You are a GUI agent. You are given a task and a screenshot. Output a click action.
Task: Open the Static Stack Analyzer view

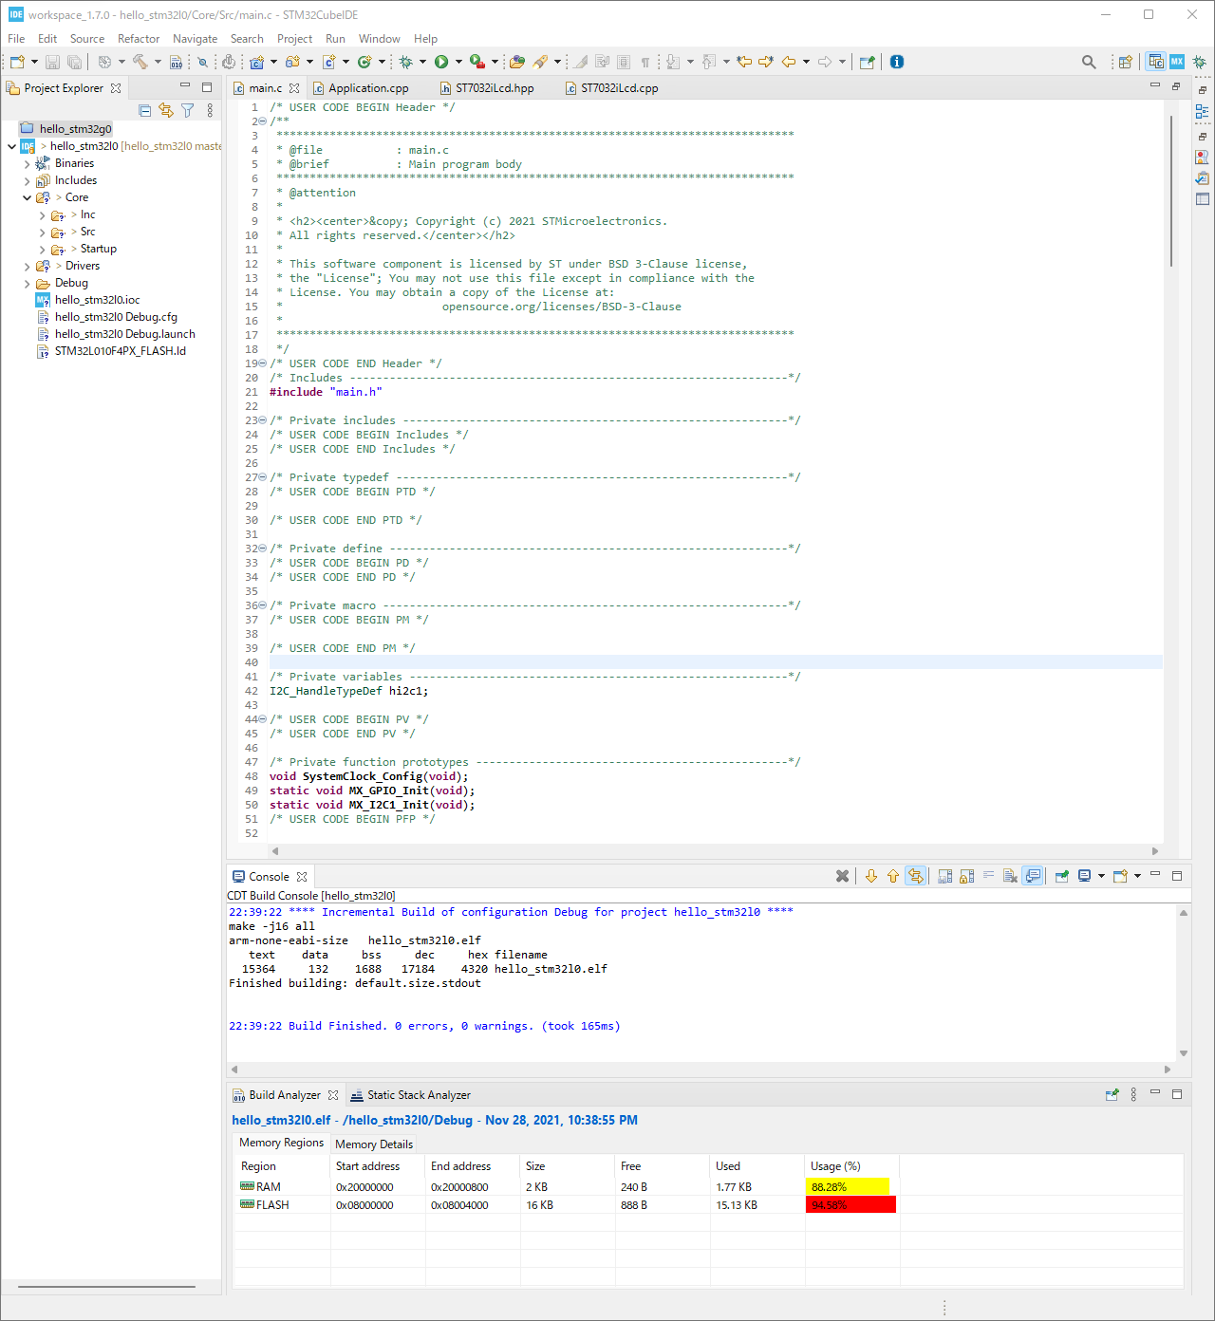[418, 1095]
